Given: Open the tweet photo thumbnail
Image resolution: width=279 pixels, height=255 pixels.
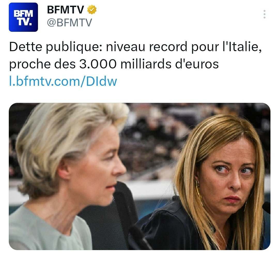Looking at the screenshot, I should (x=139, y=176).
